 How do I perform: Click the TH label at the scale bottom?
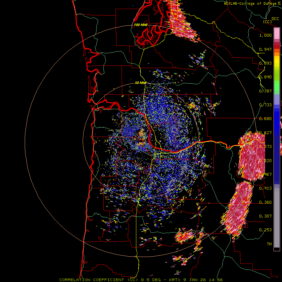[x=269, y=244]
